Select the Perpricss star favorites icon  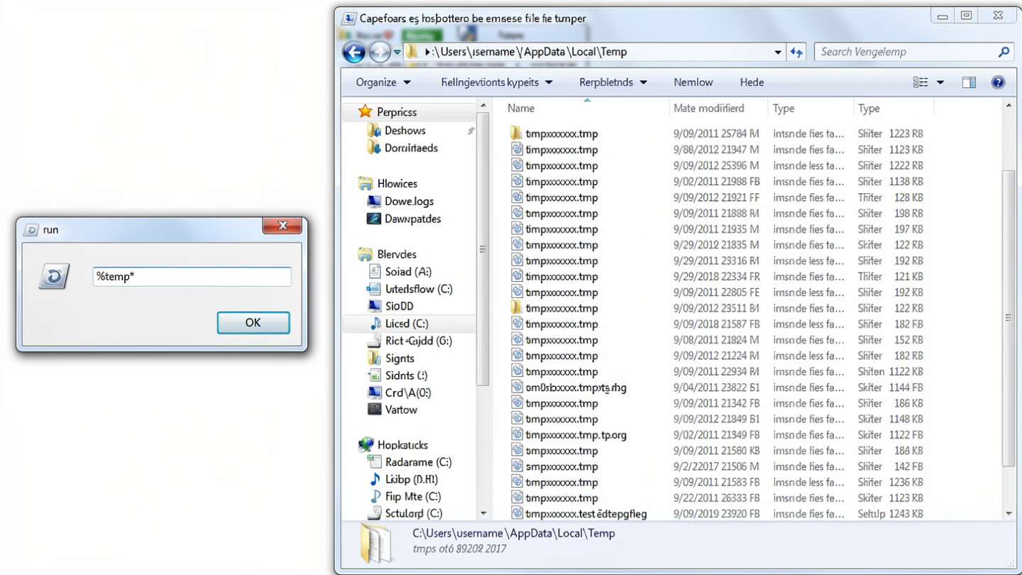click(x=365, y=111)
